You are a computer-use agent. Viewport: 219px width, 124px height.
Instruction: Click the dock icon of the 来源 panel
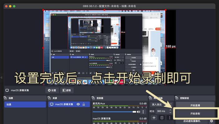49,98
